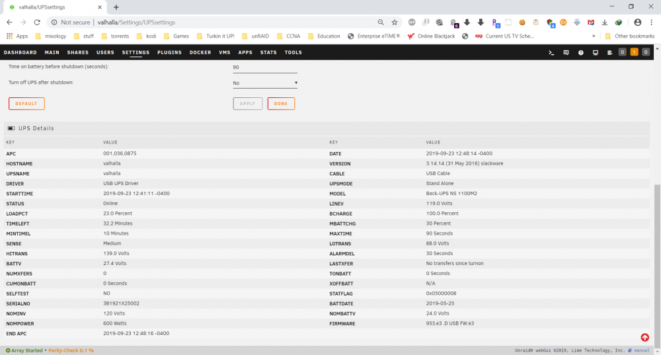This screenshot has width=661, height=355.
Task: Open the STATS menu
Action: click(268, 53)
